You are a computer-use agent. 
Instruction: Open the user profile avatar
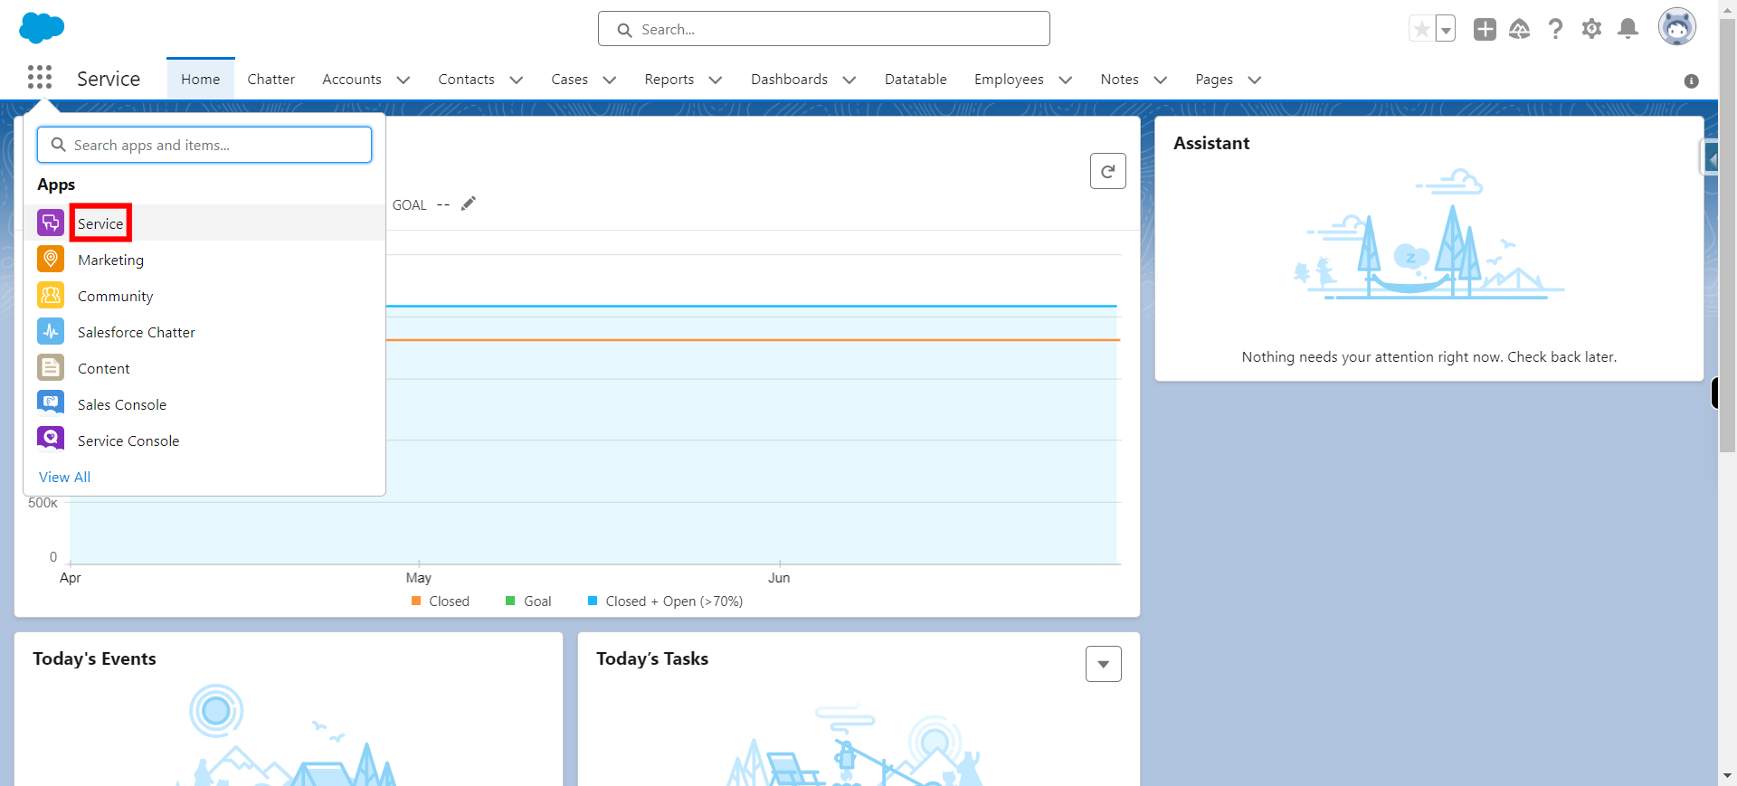(x=1676, y=27)
